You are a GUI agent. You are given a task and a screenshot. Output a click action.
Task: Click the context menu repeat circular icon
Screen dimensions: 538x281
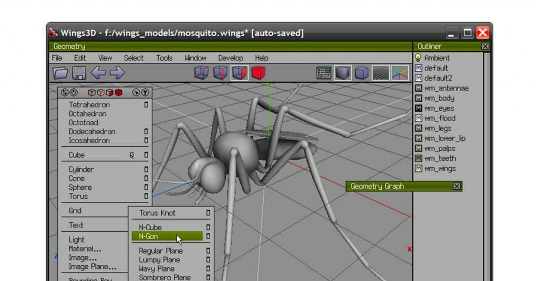pyautogui.click(x=74, y=92)
